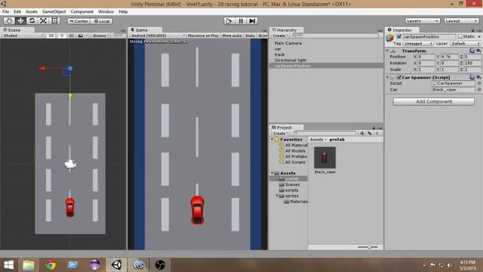Select the black_viper prefab thumbnail
Viewport: 483px width, 272px height.
pos(325,158)
